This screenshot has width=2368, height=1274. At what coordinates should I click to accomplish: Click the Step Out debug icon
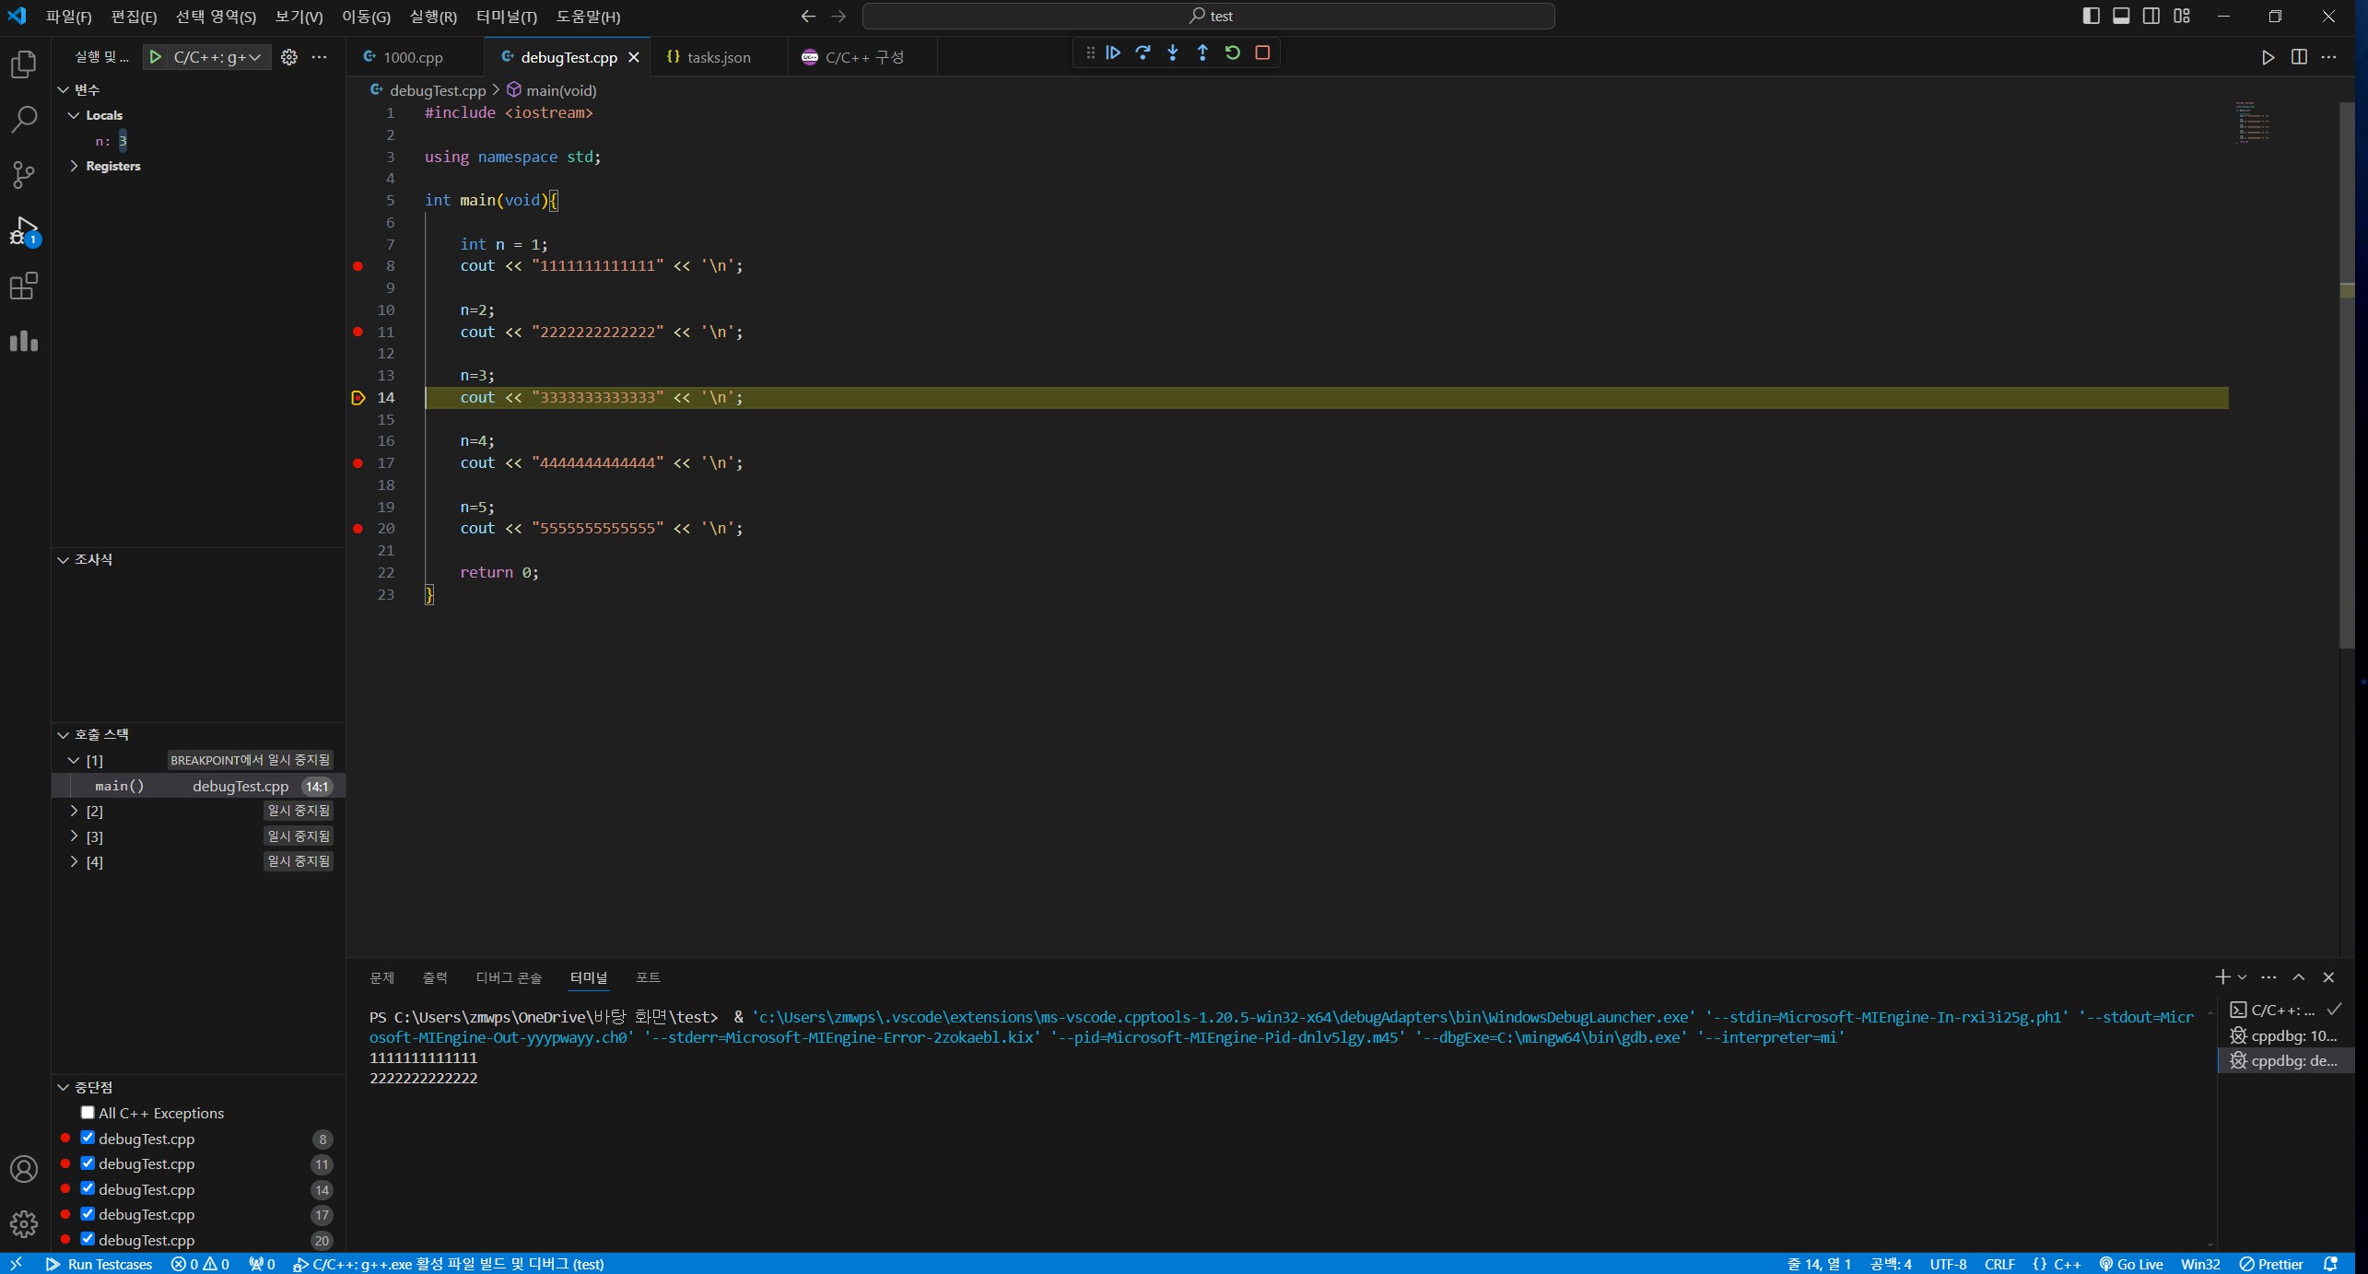pyautogui.click(x=1202, y=53)
